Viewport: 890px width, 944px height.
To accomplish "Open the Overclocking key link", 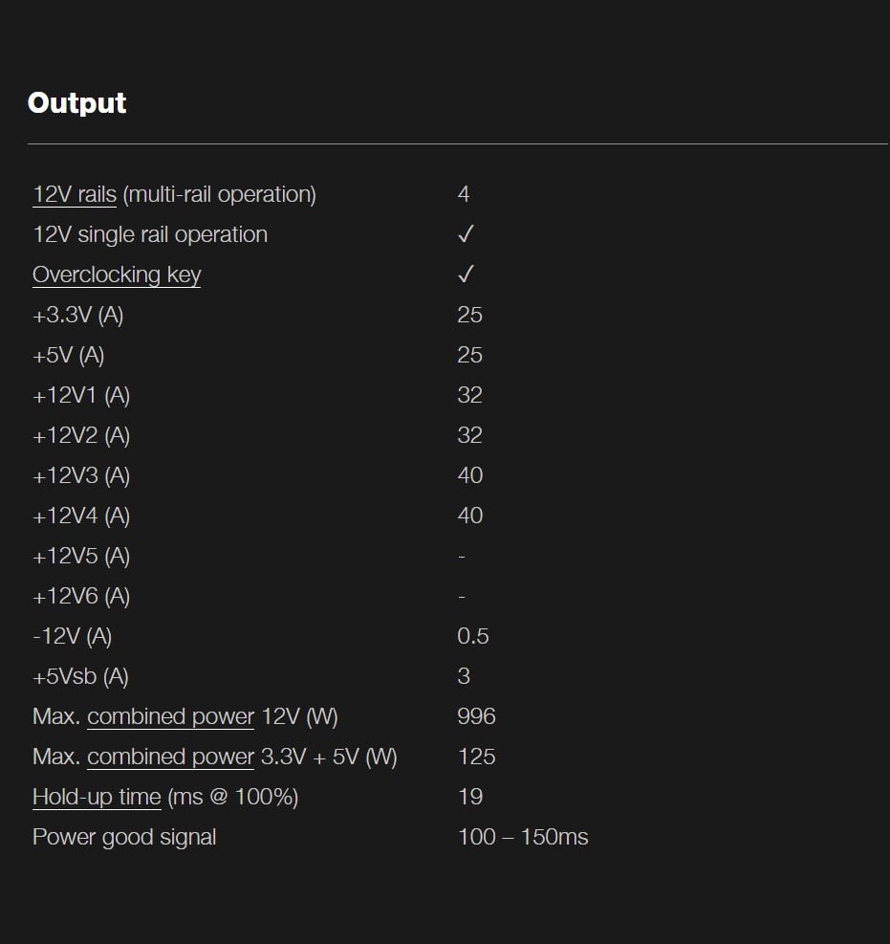I will [x=117, y=274].
